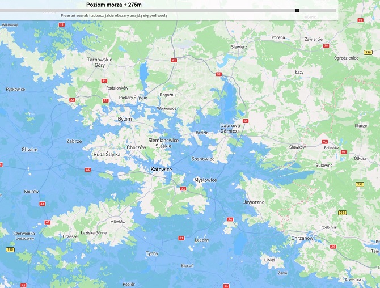
Task: Click the Dąbrowa Górnicza label
Action: [x=230, y=128]
